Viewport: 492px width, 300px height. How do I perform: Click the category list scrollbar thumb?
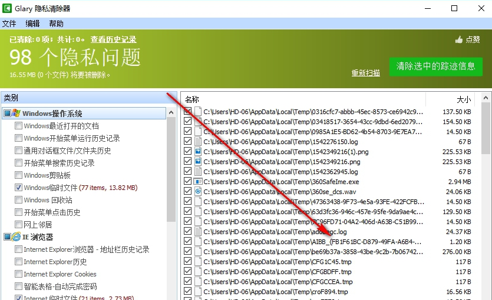(171, 169)
